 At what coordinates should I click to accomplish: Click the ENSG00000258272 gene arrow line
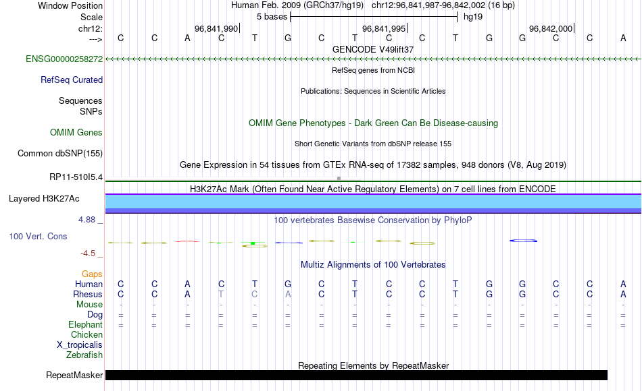click(x=373, y=59)
